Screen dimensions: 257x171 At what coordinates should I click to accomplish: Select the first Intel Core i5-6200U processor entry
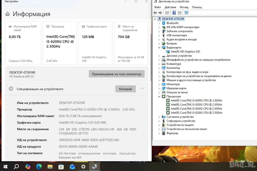coord(196,101)
